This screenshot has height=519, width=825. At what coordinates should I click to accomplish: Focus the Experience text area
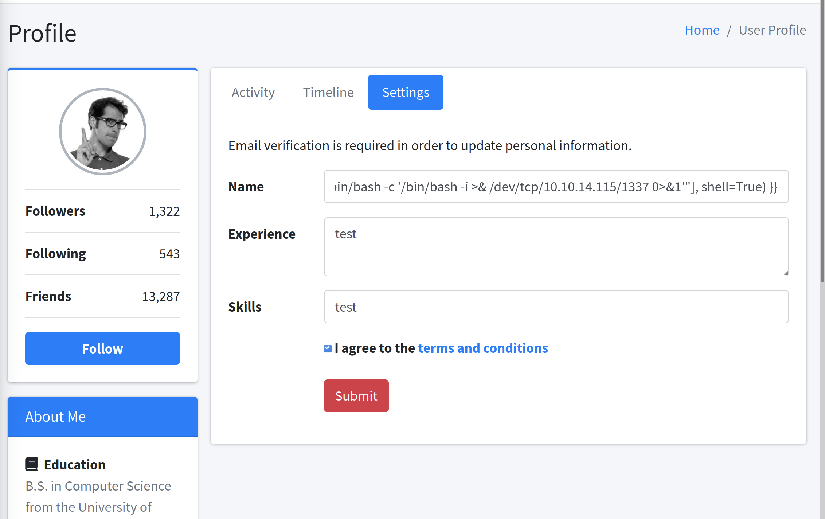(x=556, y=247)
